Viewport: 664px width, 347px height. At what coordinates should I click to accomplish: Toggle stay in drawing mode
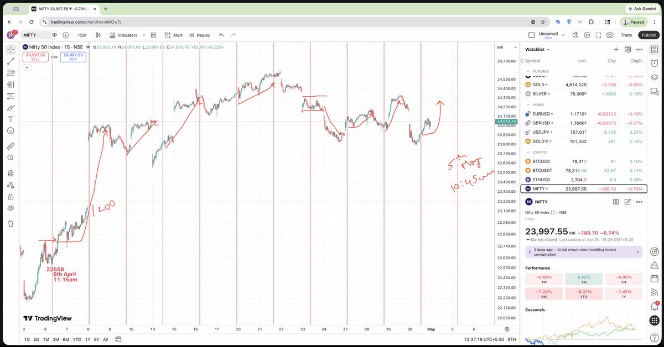coord(11,185)
